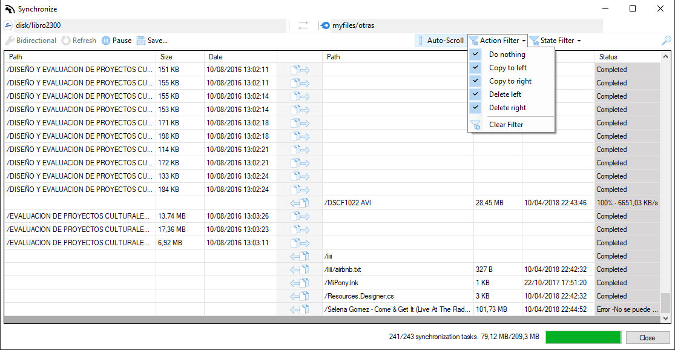This screenshot has width=675, height=350.
Task: Click the search magnifier icon in toolbar
Action: tap(666, 41)
